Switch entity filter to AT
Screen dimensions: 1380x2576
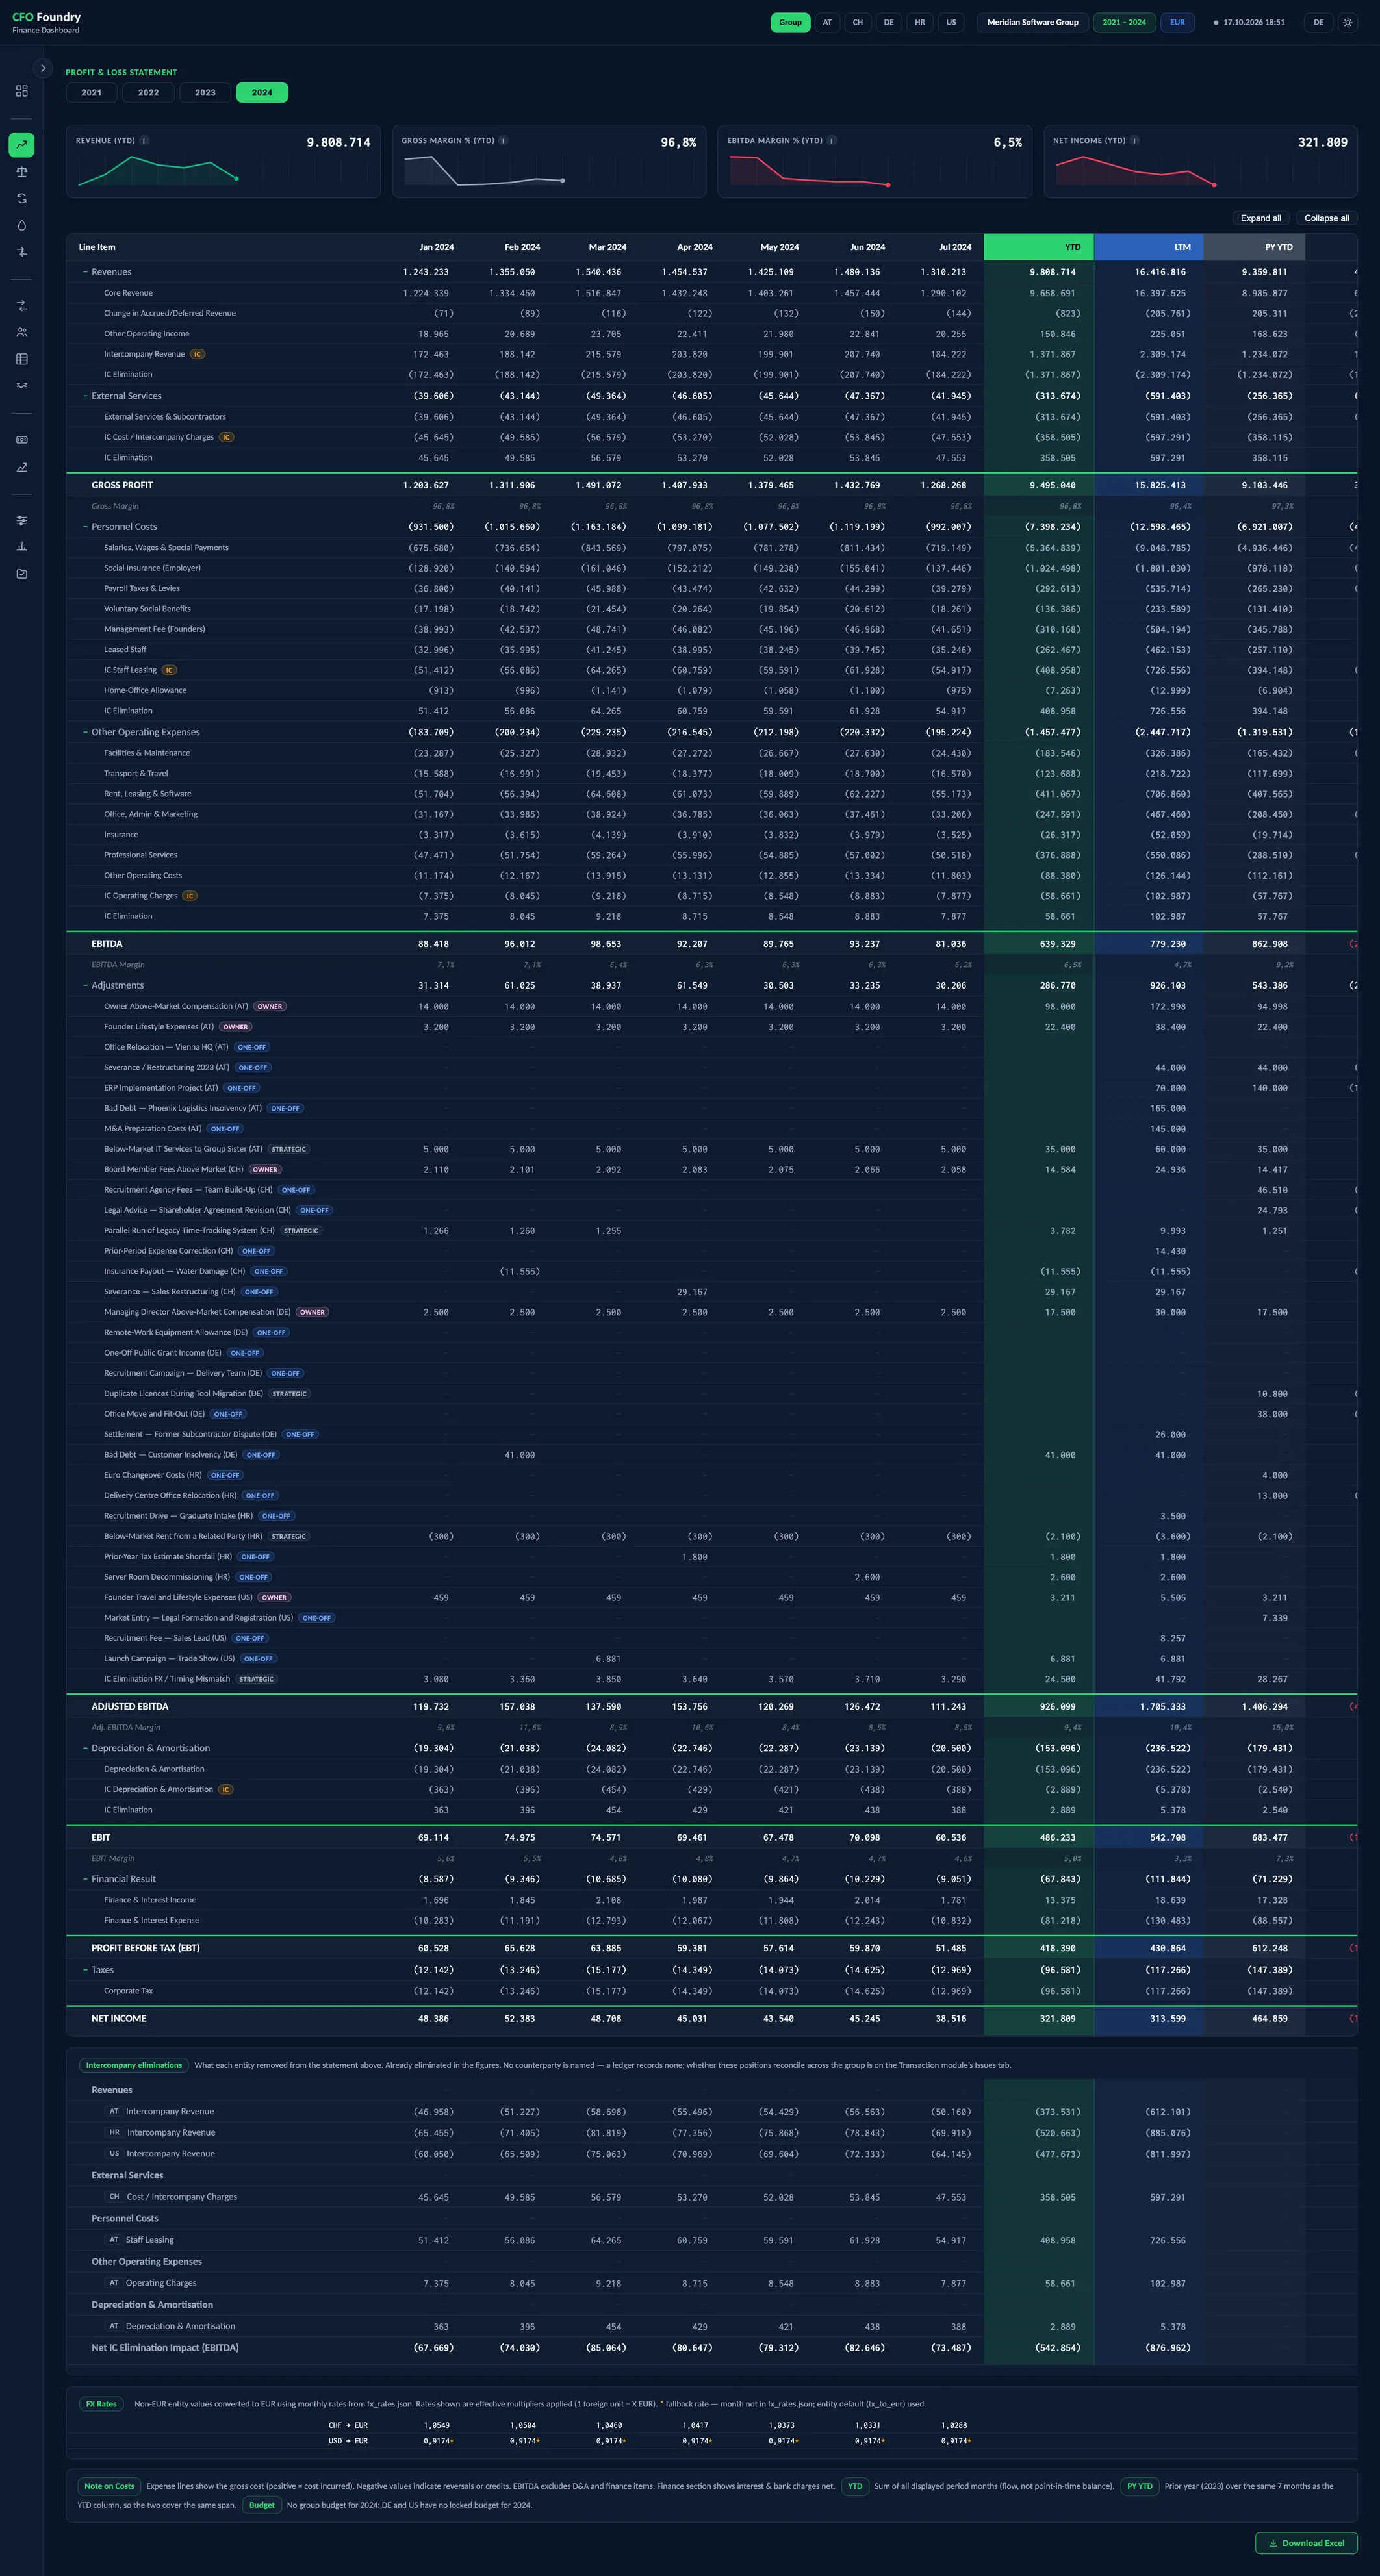point(827,22)
